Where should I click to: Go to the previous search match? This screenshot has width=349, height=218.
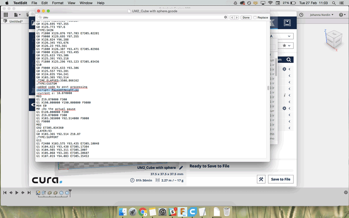click(232, 17)
